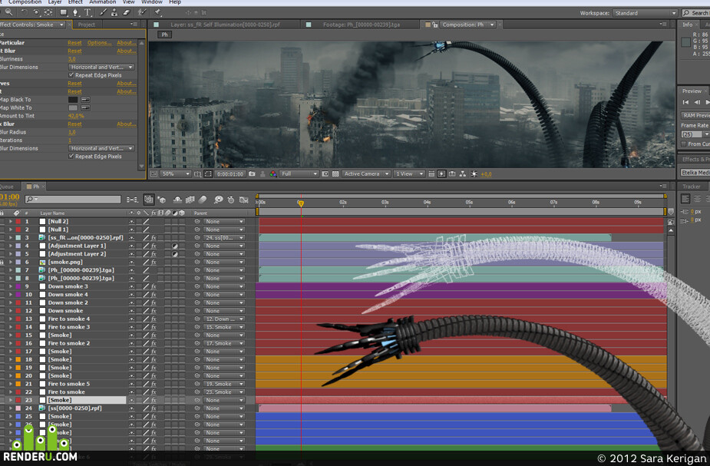Screen dimensions: 710x466
Task: Expand the Fire to smoke 4 layer
Action: pos(11,319)
